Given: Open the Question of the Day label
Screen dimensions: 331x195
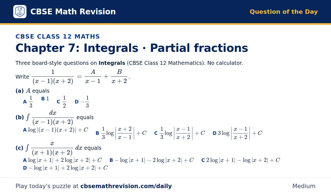Looking at the screenshot, I should pyautogui.click(x=284, y=12).
